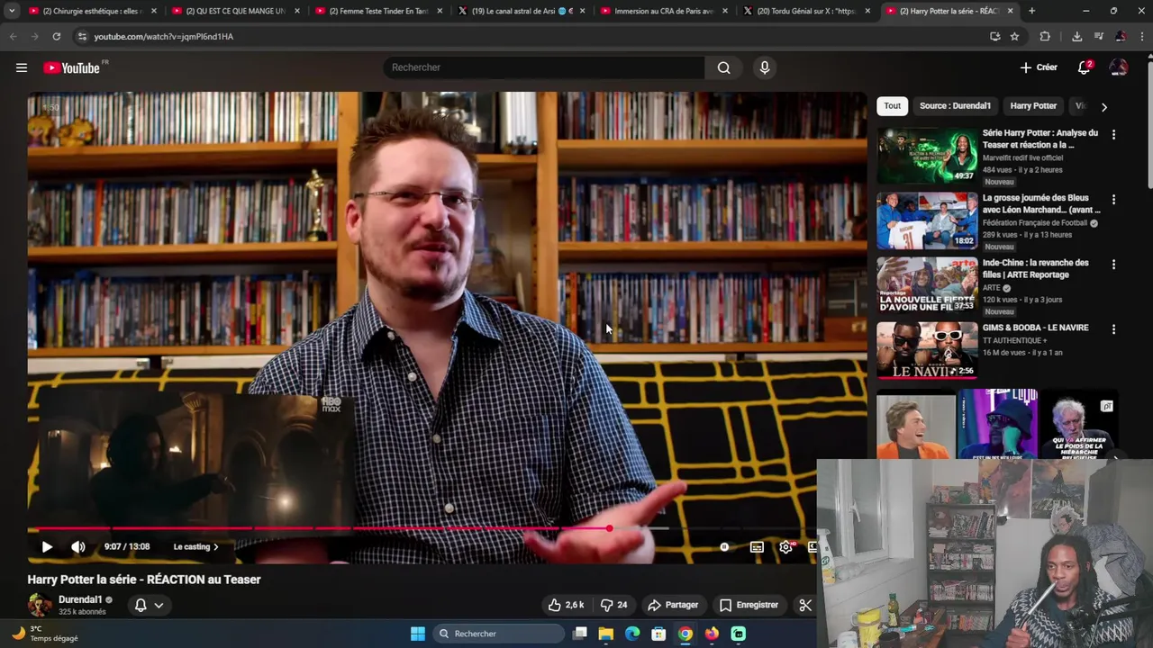Show more filter chips with right arrow
Image resolution: width=1153 pixels, height=648 pixels.
[1103, 106]
